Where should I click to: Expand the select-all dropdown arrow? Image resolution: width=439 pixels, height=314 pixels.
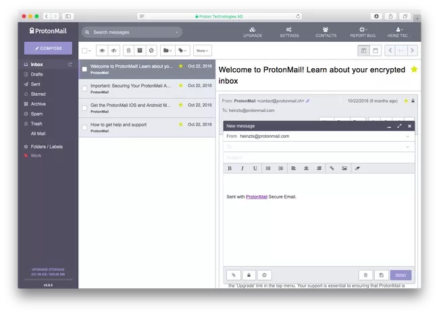90,51
